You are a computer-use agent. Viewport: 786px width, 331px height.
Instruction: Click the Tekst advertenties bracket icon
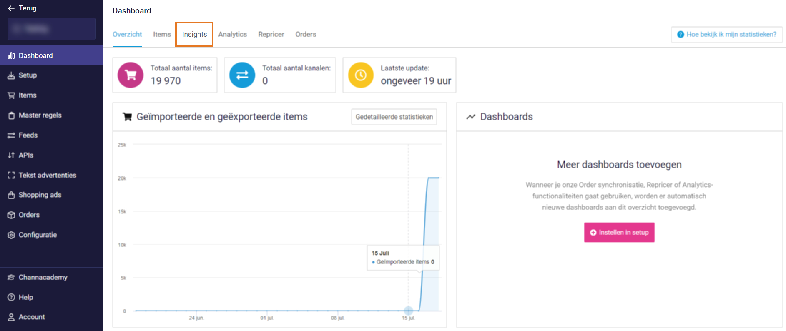coord(11,175)
